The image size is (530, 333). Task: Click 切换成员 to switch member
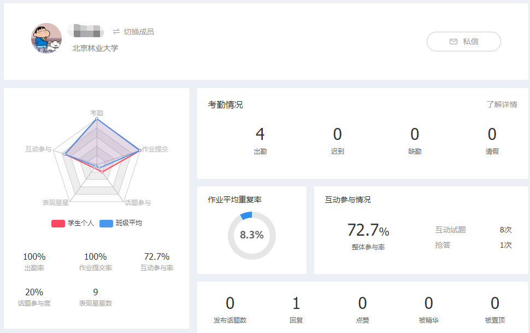(139, 32)
